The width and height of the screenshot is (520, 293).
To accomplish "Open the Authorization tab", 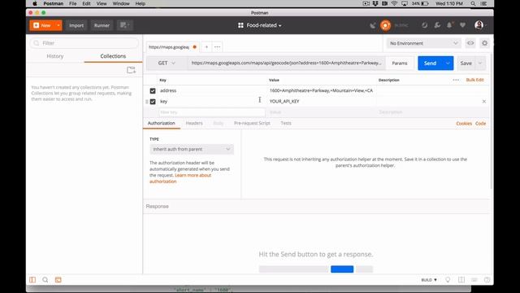I will pyautogui.click(x=161, y=123).
